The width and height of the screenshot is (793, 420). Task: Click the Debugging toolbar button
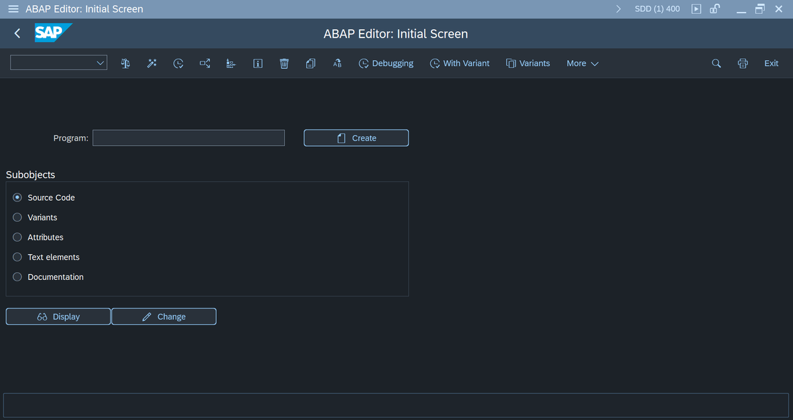click(386, 63)
